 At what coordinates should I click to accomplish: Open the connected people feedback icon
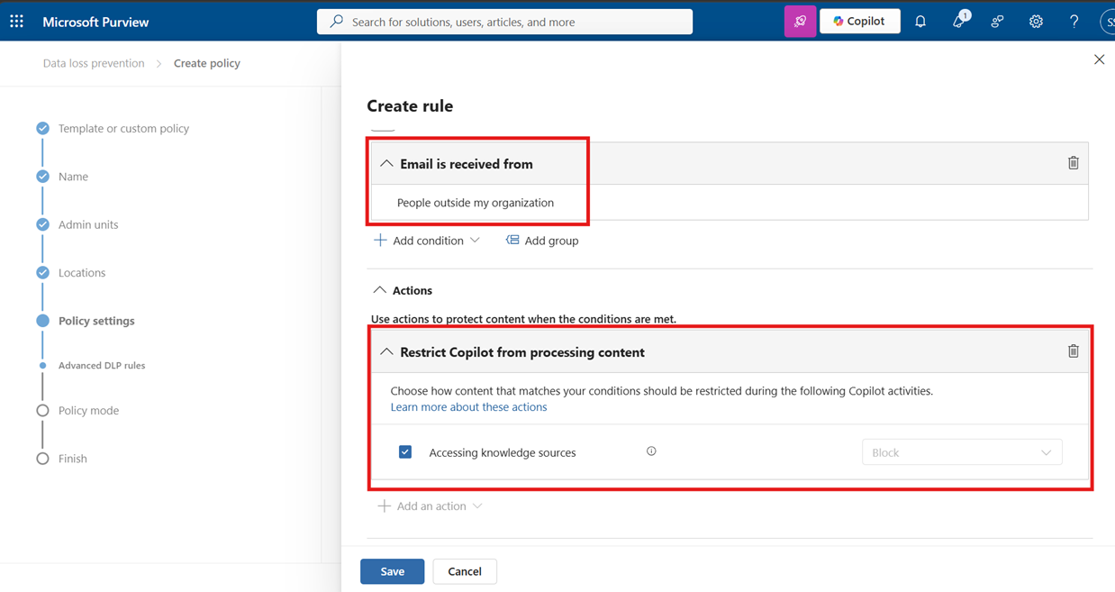[997, 22]
